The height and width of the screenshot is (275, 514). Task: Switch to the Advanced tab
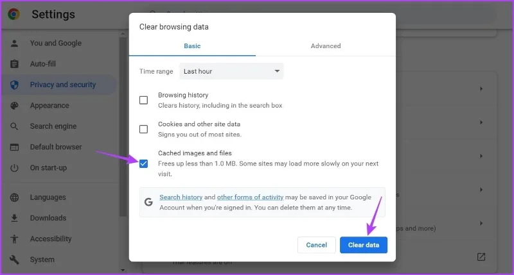pos(326,46)
